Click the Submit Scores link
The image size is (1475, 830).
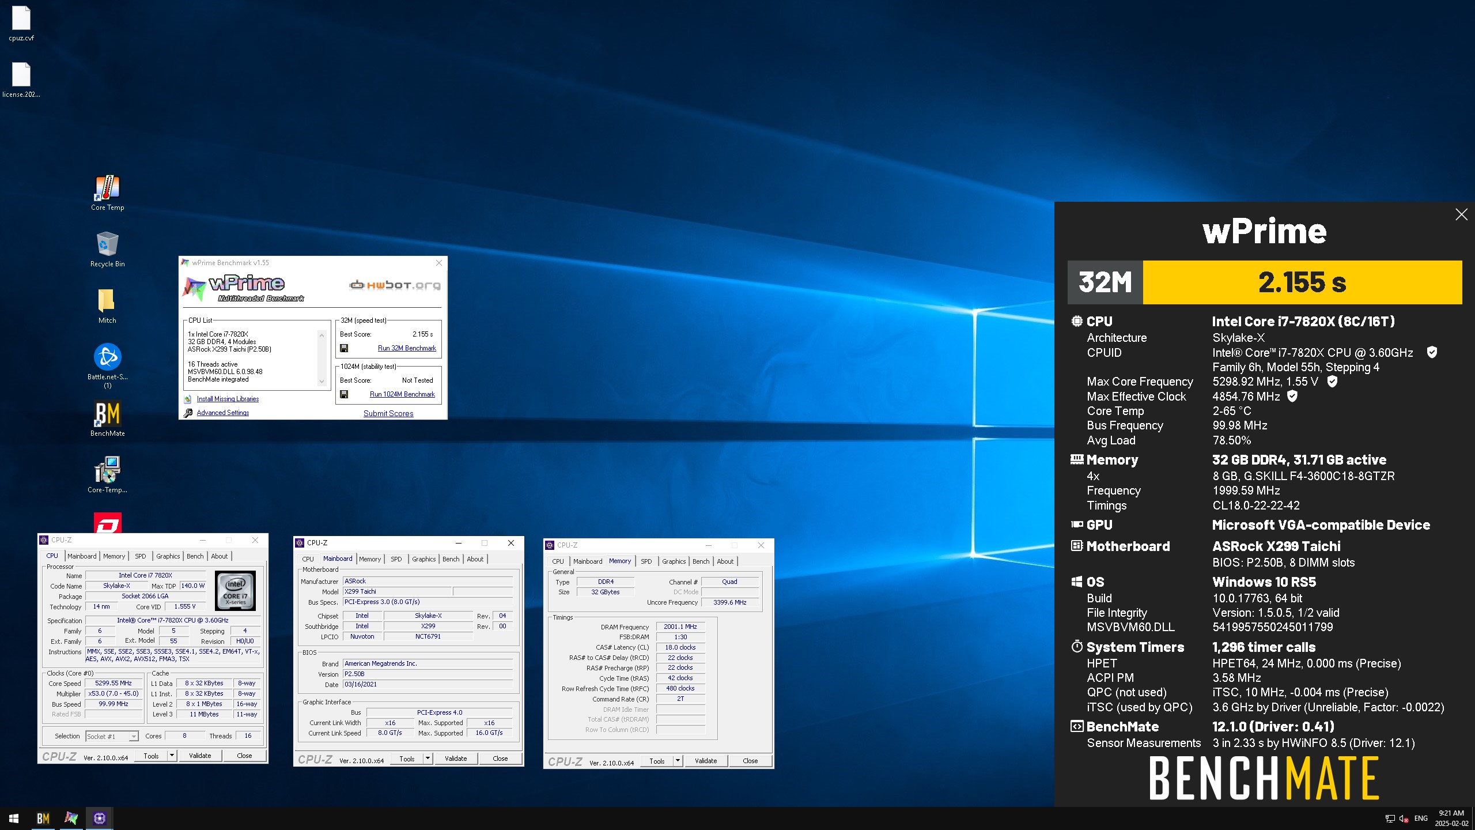click(388, 413)
